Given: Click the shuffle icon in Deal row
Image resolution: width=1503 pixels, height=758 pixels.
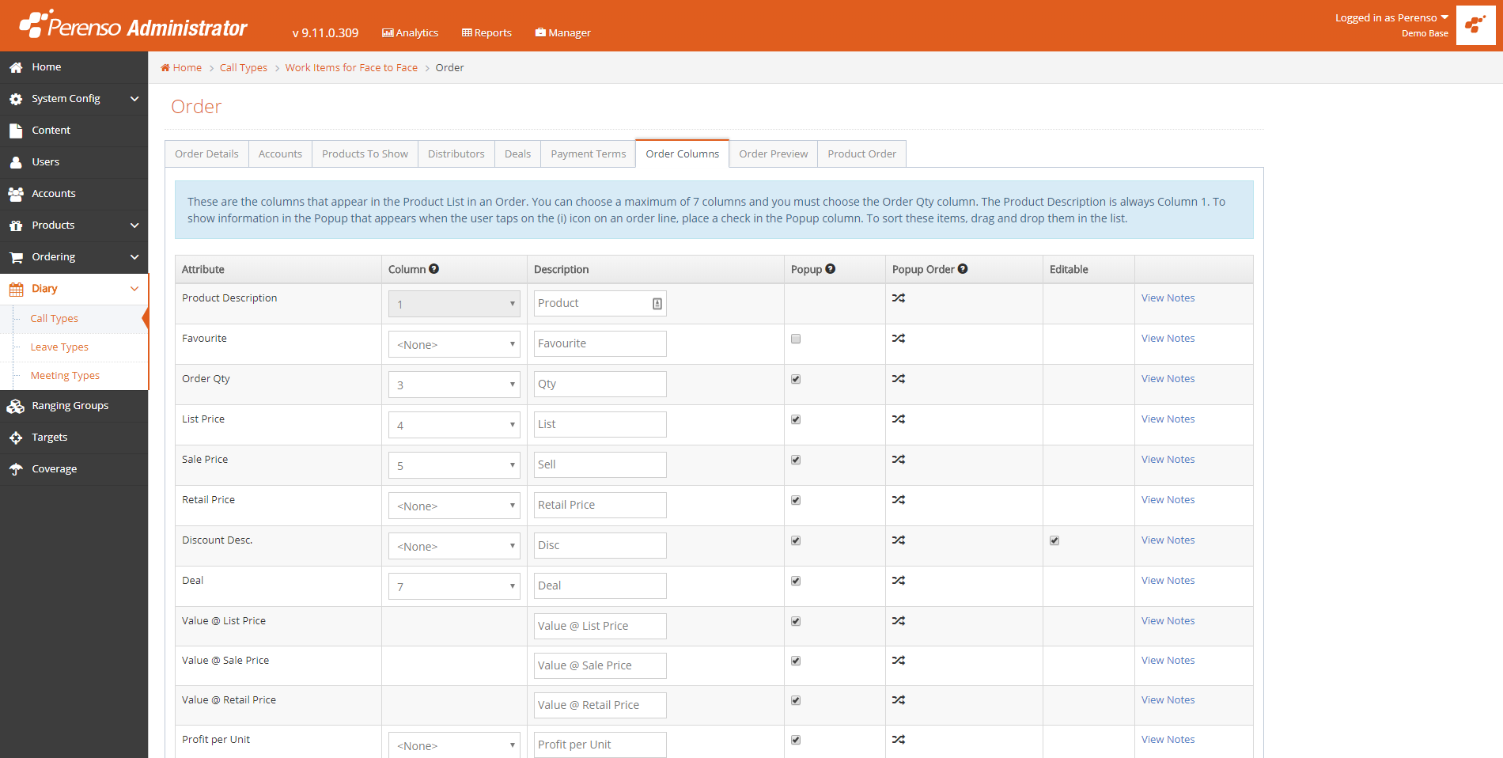Looking at the screenshot, I should (x=899, y=581).
